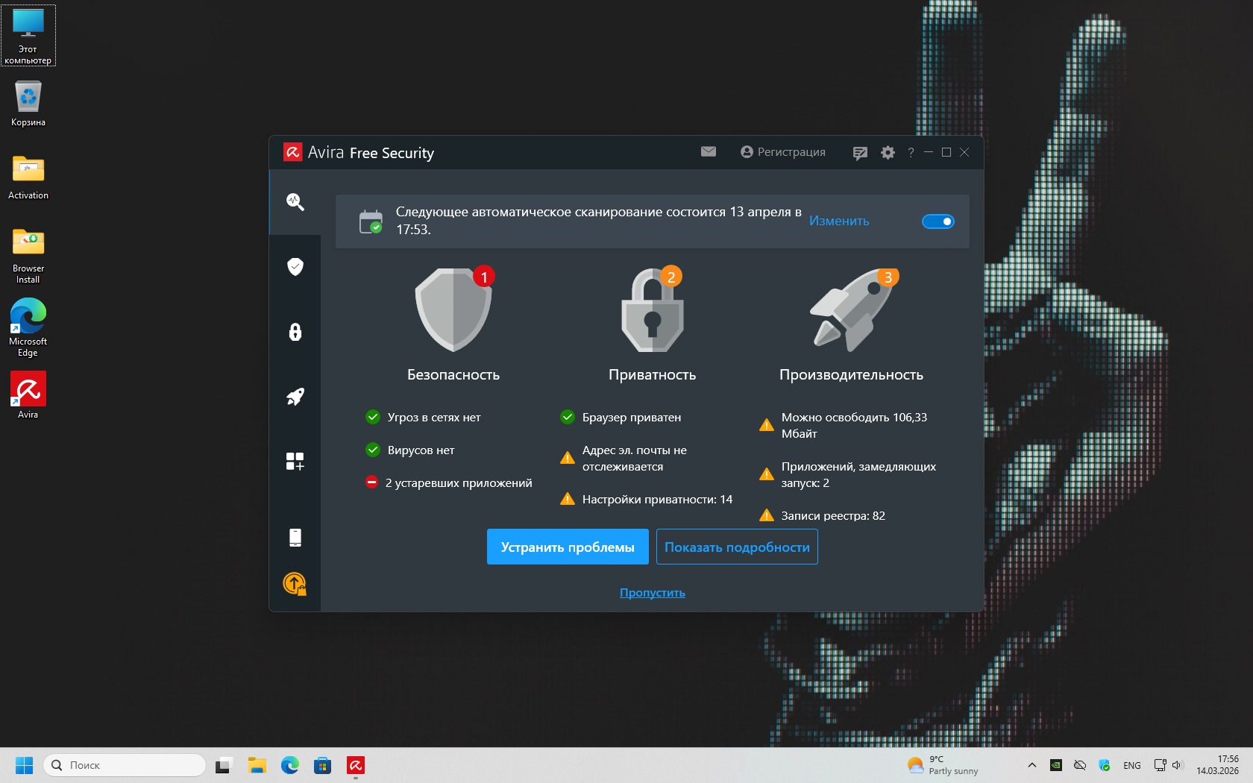The width and height of the screenshot is (1253, 783).
Task: Click the taskbar Поиск search field
Action: point(125,765)
